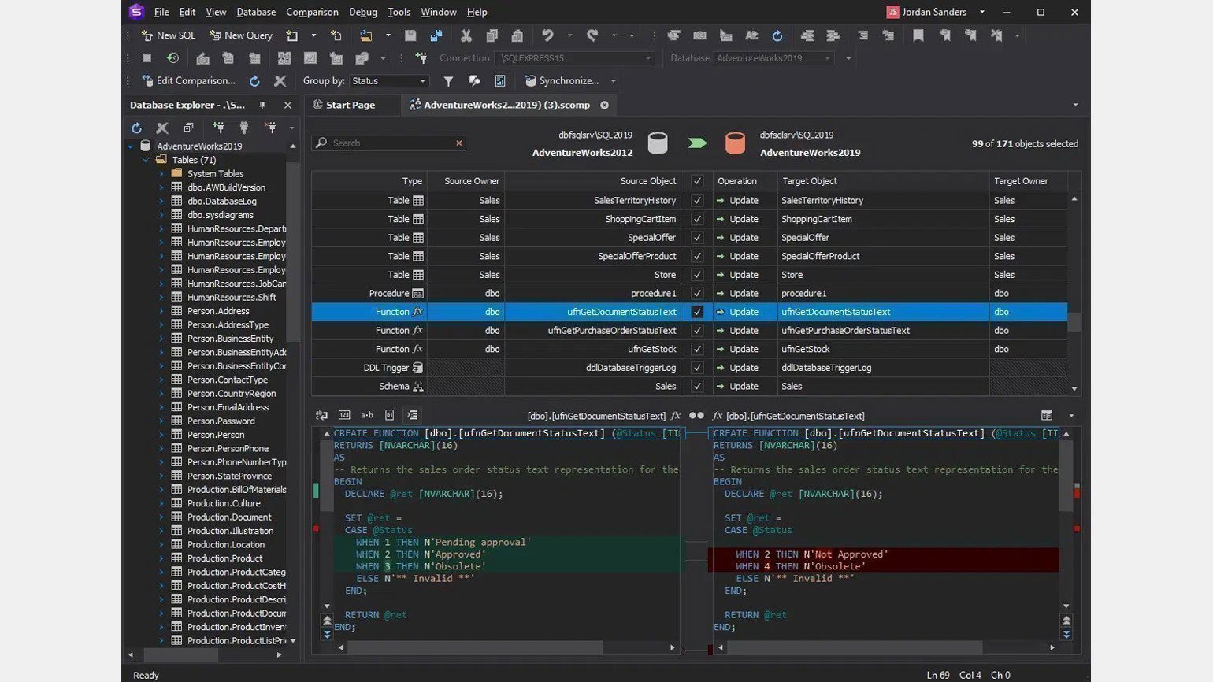Click the Database Explorer vertical scrollbar
Viewport: 1213px width, 682px height.
click(293, 250)
